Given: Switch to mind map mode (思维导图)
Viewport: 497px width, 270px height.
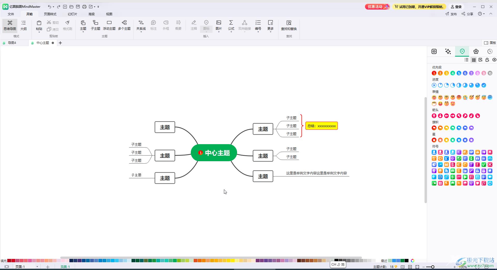Looking at the screenshot, I should tap(10, 25).
